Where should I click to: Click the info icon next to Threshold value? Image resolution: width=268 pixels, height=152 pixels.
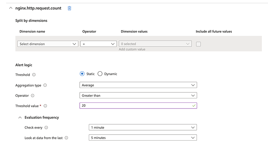(x=45, y=106)
